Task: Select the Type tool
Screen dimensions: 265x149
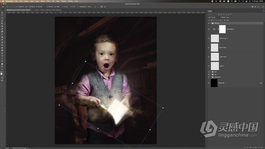Action: click(x=2, y=56)
